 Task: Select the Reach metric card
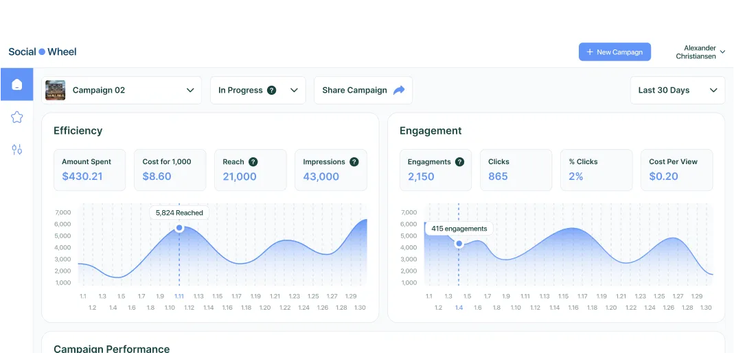(251, 170)
